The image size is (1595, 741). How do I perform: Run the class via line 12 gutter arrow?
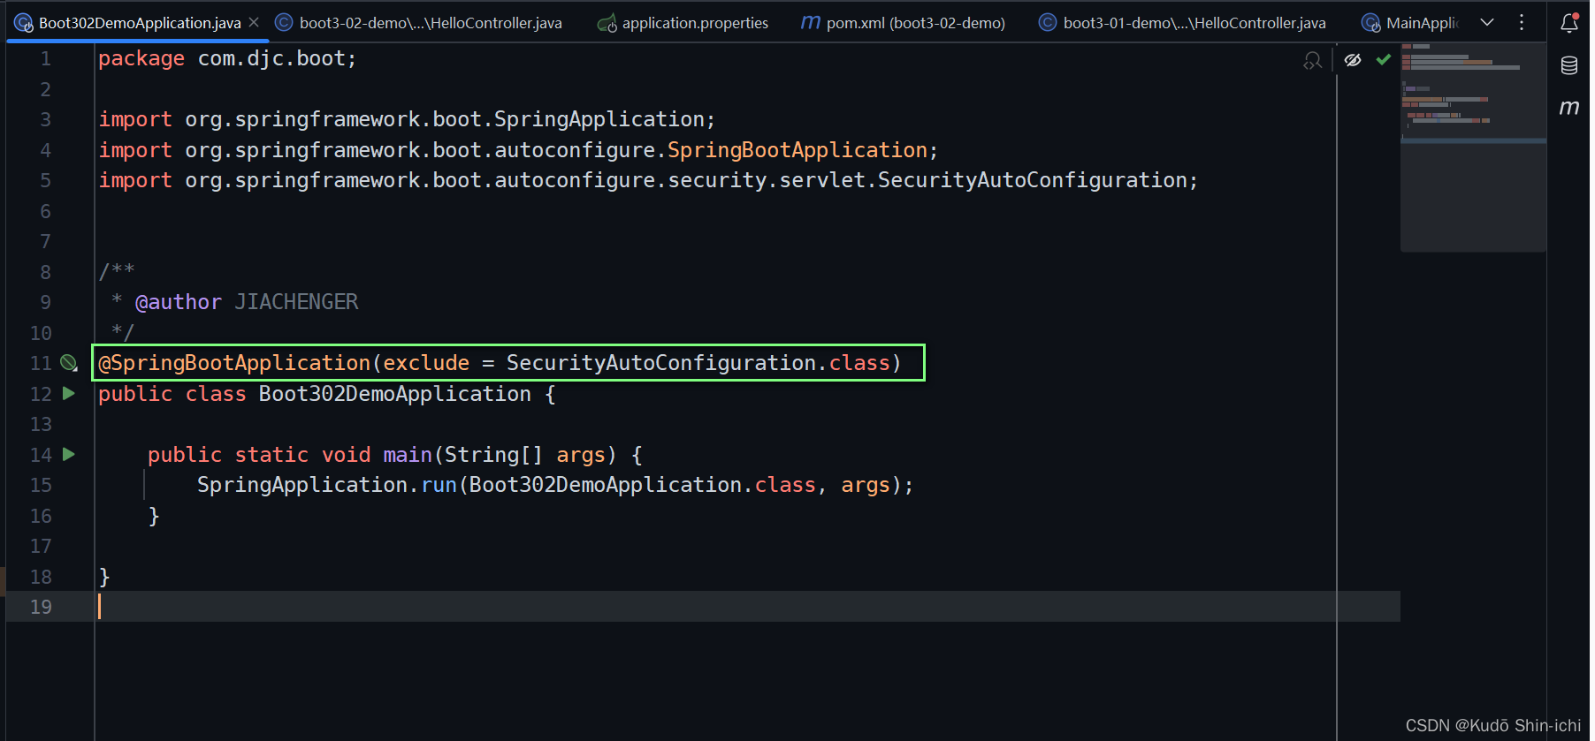click(x=69, y=394)
